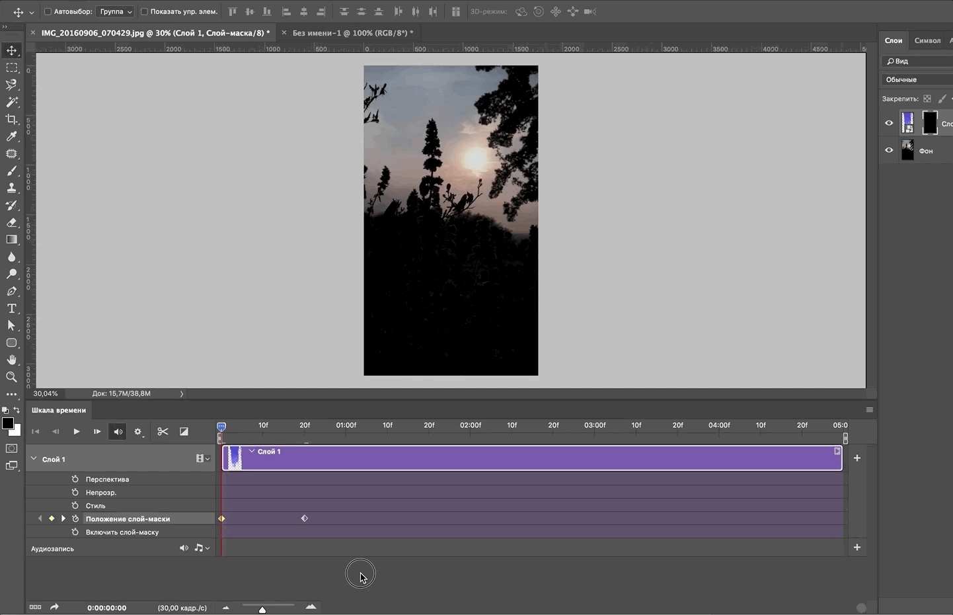Select the Crop tool
This screenshot has height=615, width=953.
pos(12,120)
